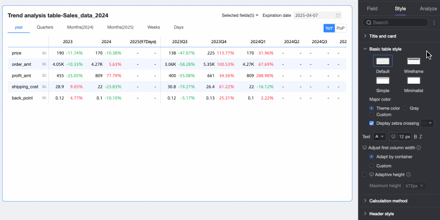This screenshot has height=220, width=440.
Task: Choose Custom first column width option
Action: (372, 165)
